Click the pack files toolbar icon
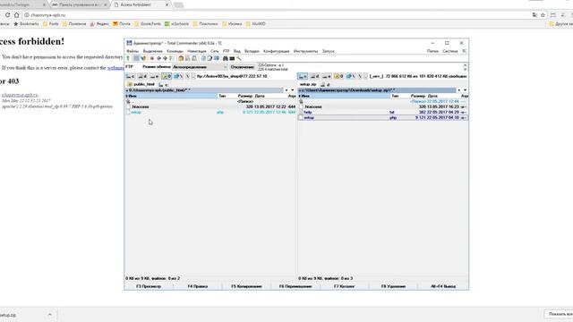Image resolution: width=573 pixels, height=322 pixels. click(x=181, y=58)
